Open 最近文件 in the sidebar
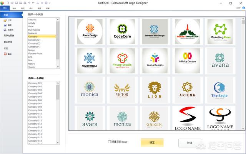Screen dimensions: 246x154 8,42
